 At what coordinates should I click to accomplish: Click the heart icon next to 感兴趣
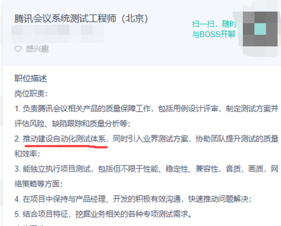18,49
